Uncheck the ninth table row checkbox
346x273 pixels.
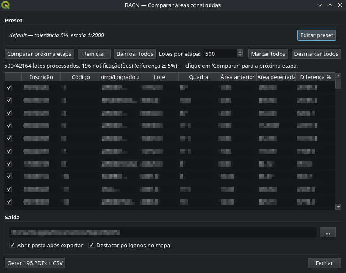[x=9, y=189]
